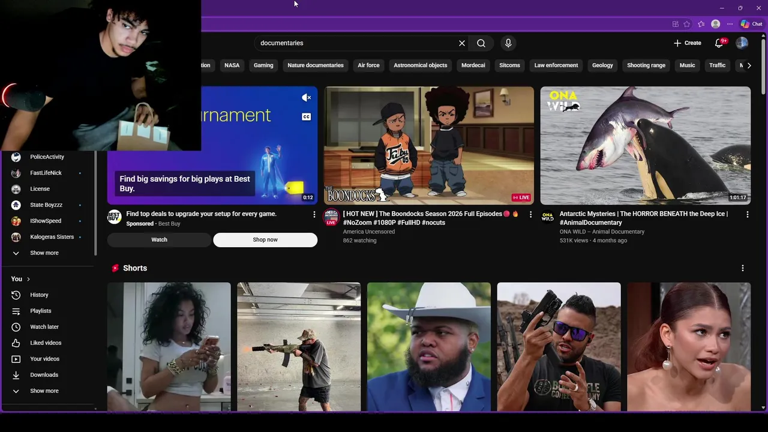Open the browser Chat copilot button

(751, 24)
